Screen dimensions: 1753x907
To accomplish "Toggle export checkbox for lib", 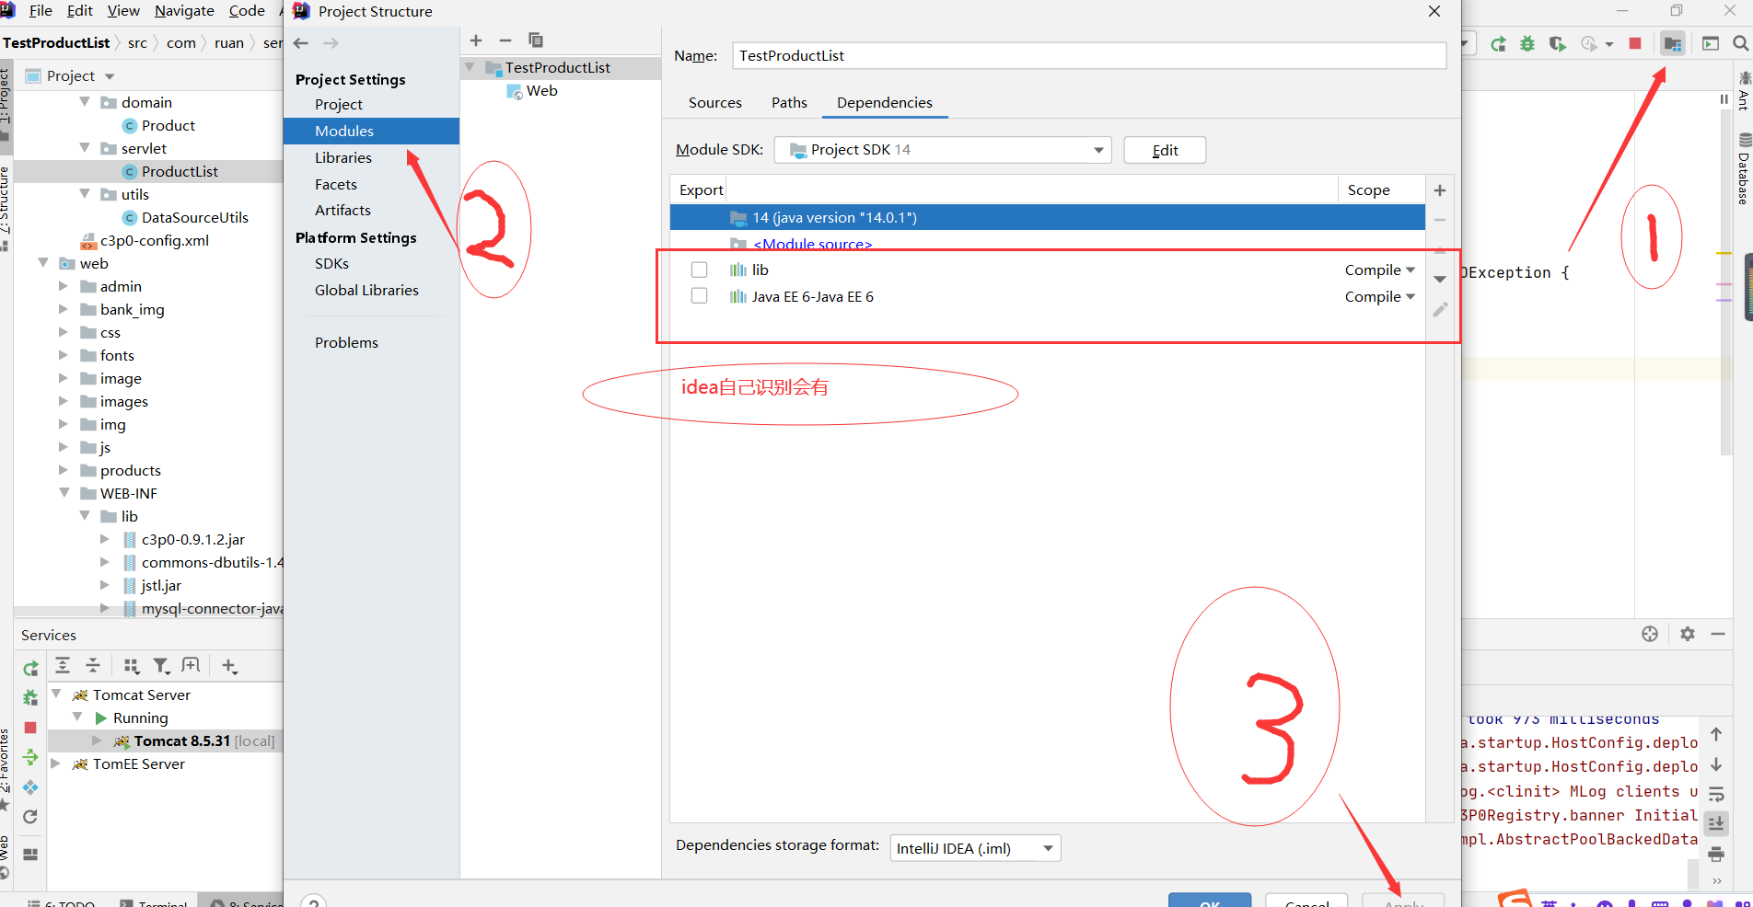I will click(700, 270).
